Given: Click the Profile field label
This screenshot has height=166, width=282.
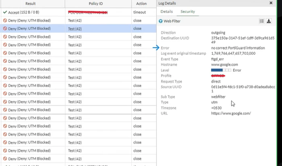Looking at the screenshot, I should click(x=166, y=76).
